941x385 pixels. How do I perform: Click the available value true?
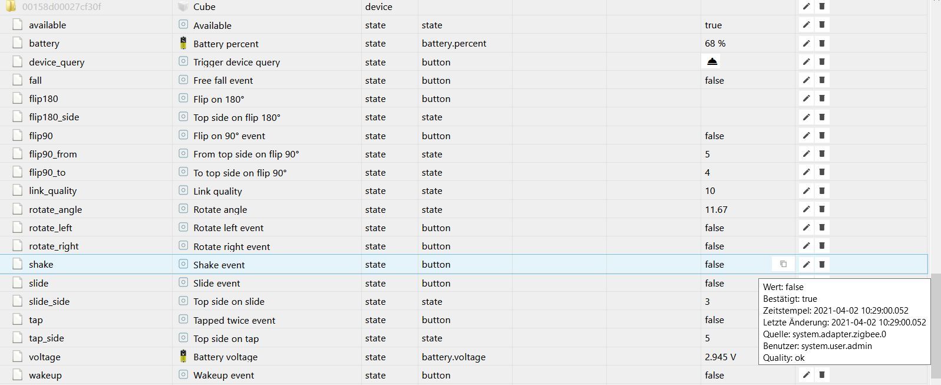click(x=713, y=25)
